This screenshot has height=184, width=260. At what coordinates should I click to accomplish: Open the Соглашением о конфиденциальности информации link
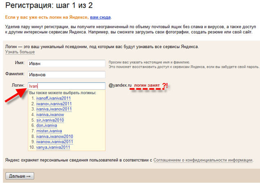coord(203,160)
